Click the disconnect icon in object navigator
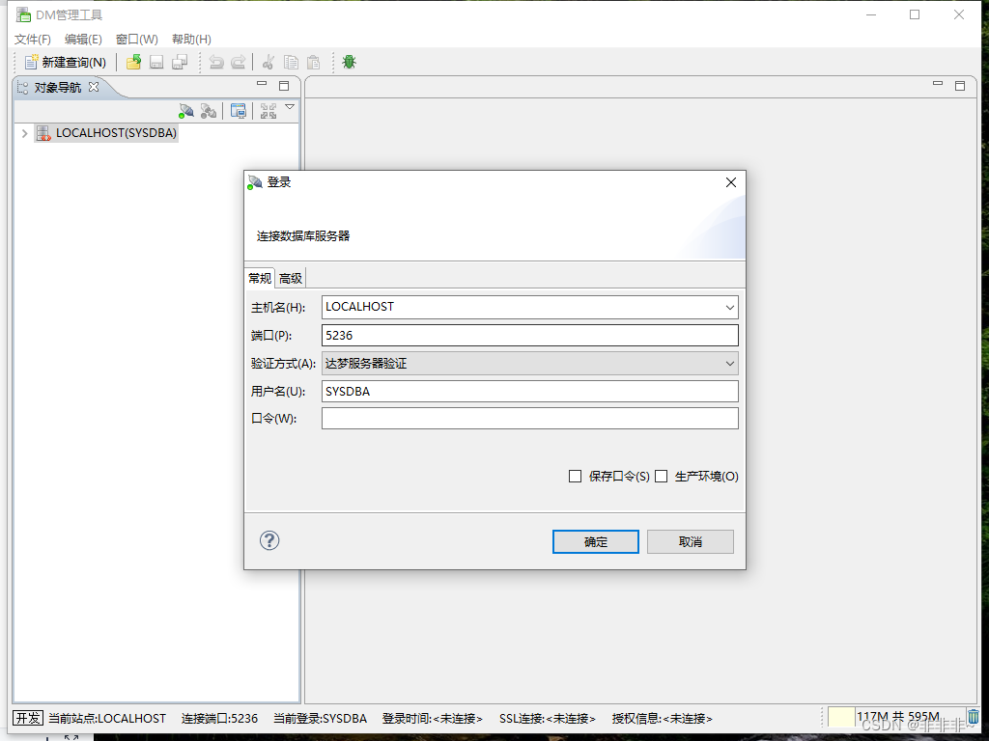This screenshot has width=989, height=741. (209, 111)
